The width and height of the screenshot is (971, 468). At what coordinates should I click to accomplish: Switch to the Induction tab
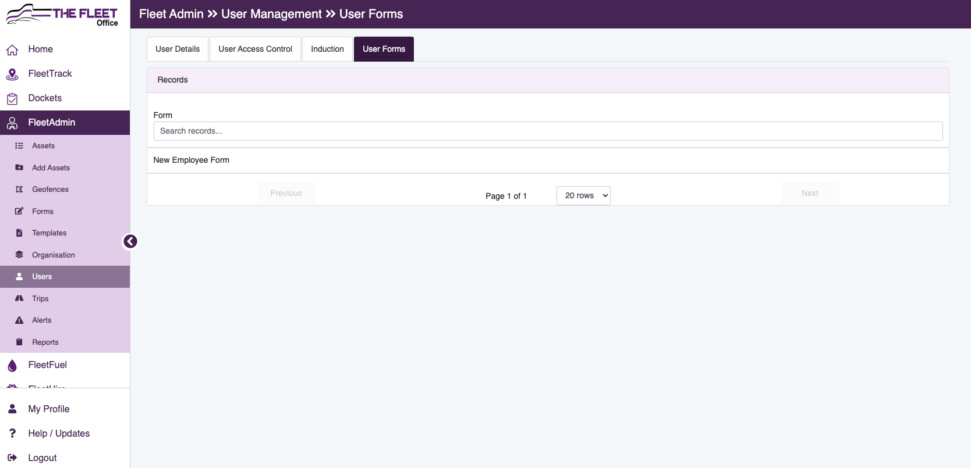(327, 49)
